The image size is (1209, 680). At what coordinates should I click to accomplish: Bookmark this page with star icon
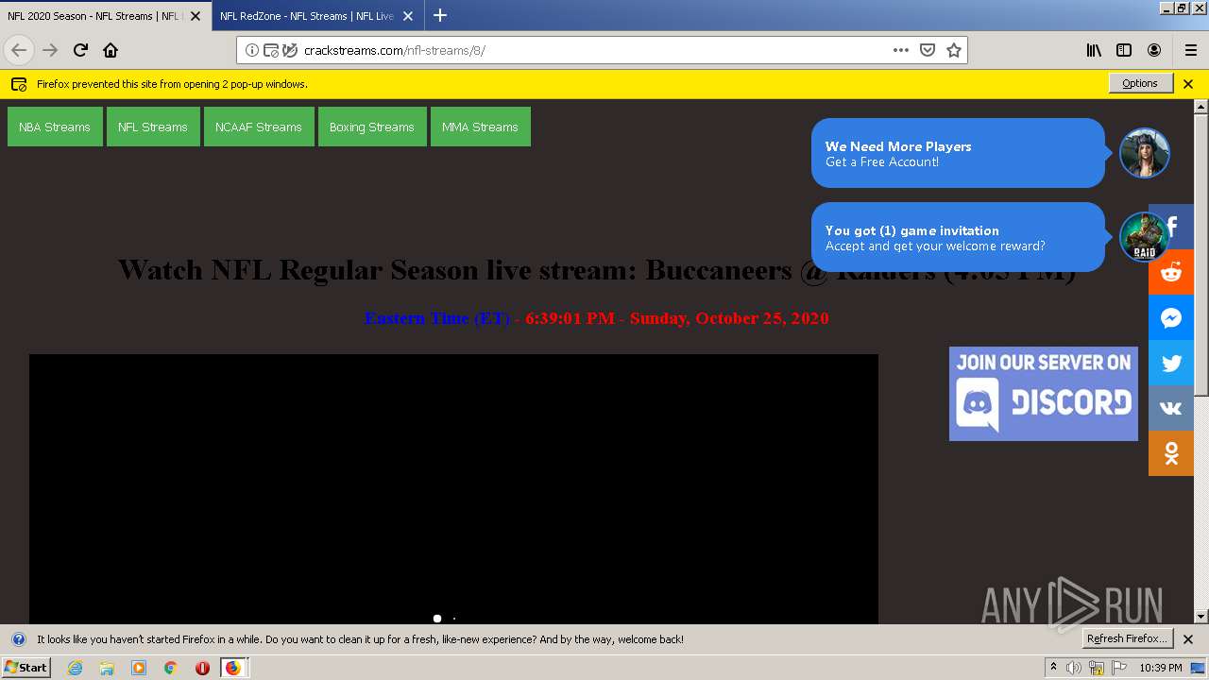954,50
